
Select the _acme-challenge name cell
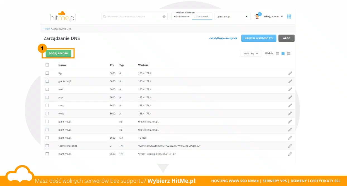(x=68, y=146)
